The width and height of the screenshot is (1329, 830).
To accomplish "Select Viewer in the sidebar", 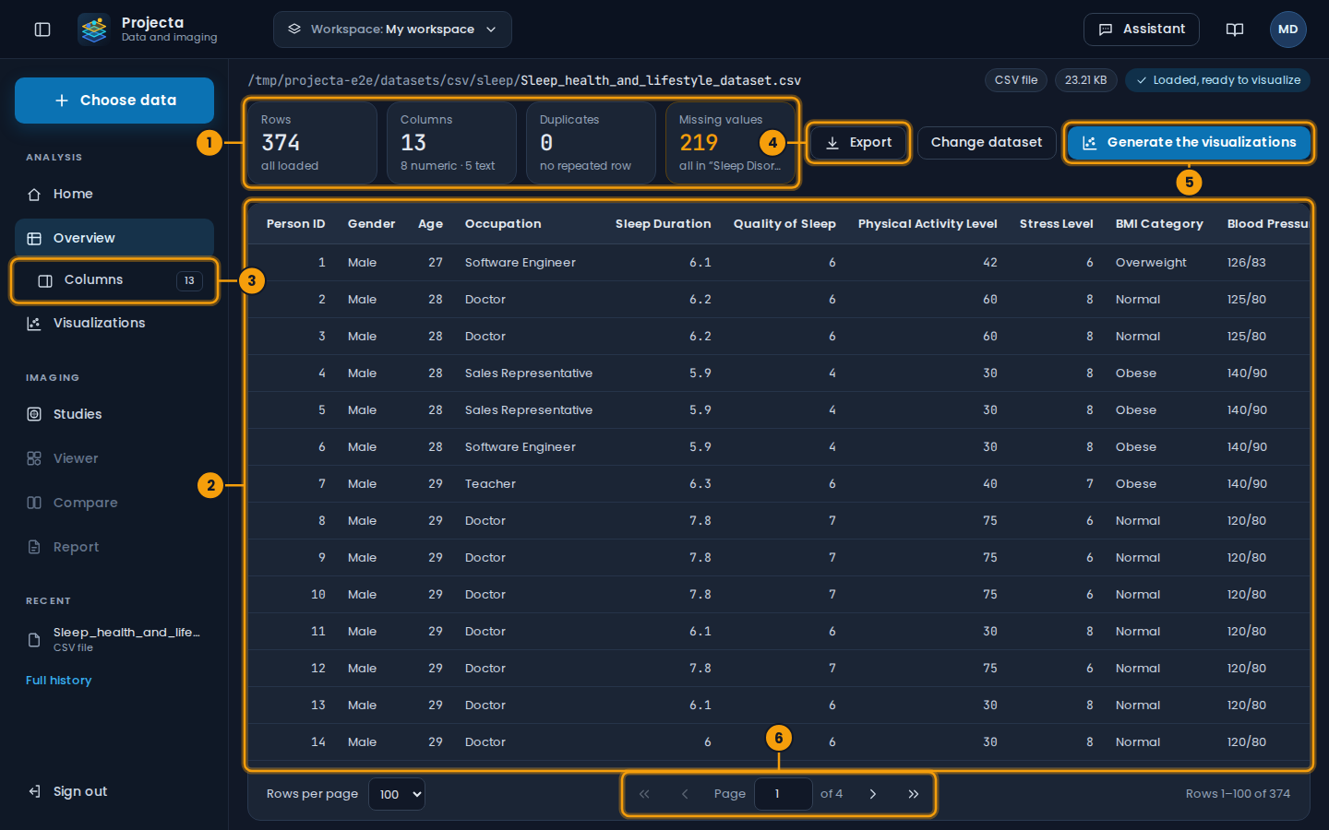I will pyautogui.click(x=114, y=458).
